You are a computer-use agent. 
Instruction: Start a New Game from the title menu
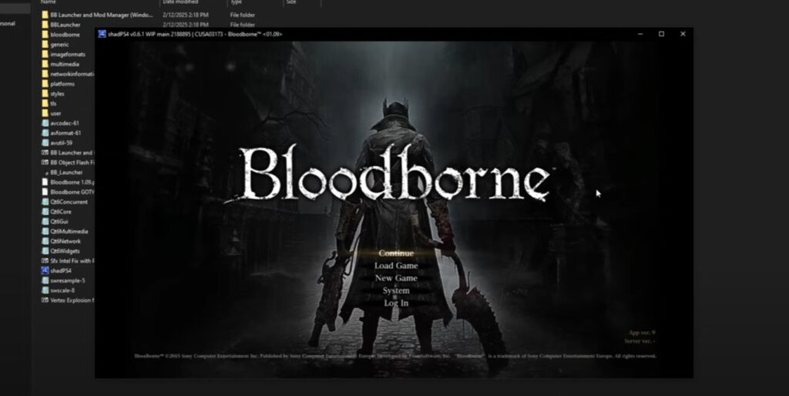click(396, 278)
